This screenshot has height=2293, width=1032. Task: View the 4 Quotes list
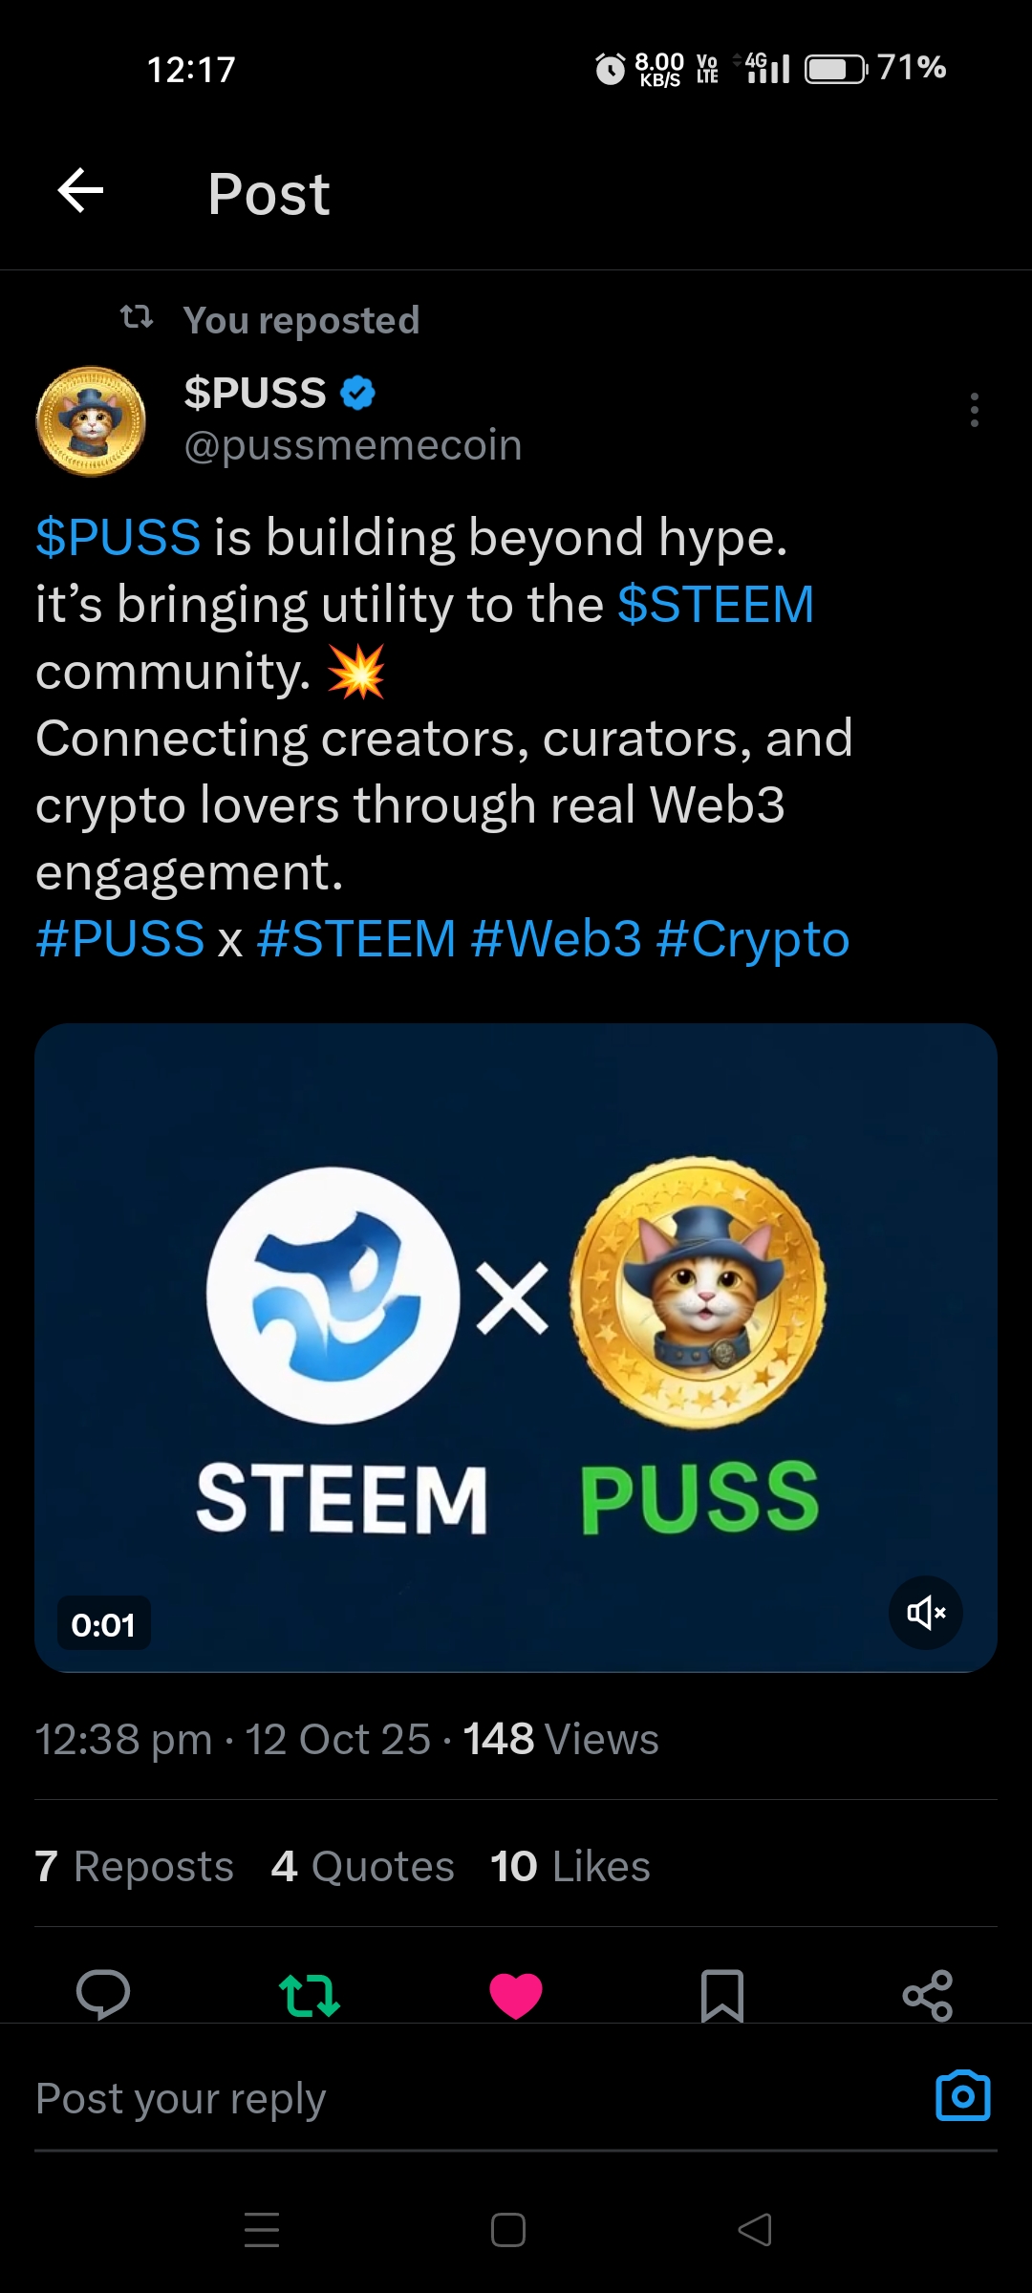(x=363, y=1866)
